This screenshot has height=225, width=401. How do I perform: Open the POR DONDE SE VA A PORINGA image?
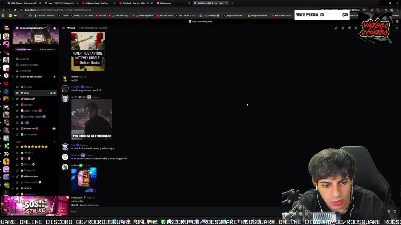[x=92, y=119]
